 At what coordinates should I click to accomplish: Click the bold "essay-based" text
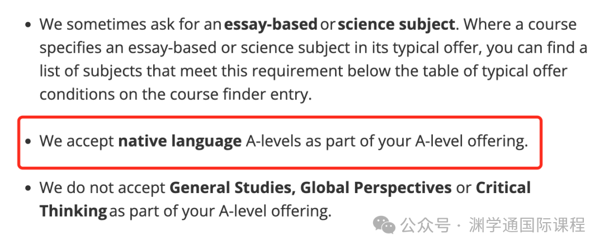271,25
